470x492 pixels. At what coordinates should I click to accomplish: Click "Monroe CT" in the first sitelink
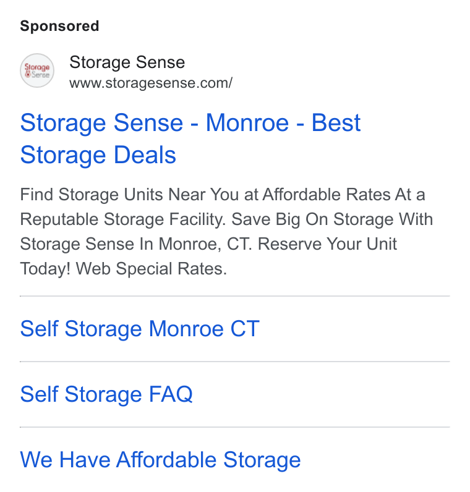[x=204, y=329]
